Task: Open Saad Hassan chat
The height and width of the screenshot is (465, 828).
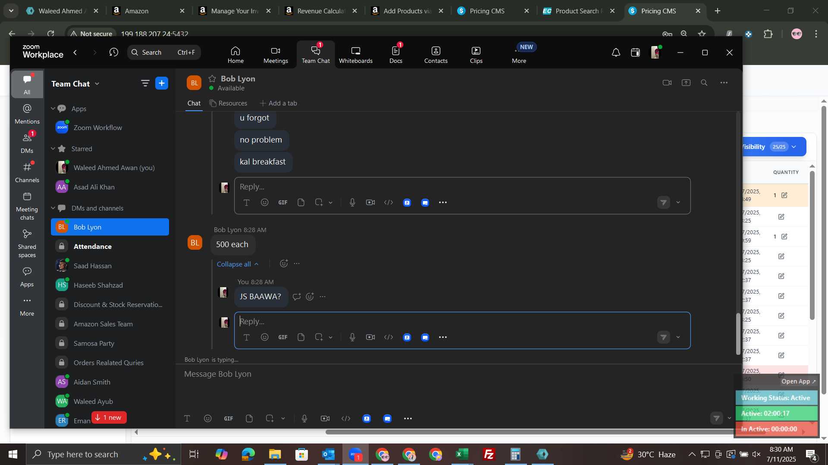Action: pos(110,266)
